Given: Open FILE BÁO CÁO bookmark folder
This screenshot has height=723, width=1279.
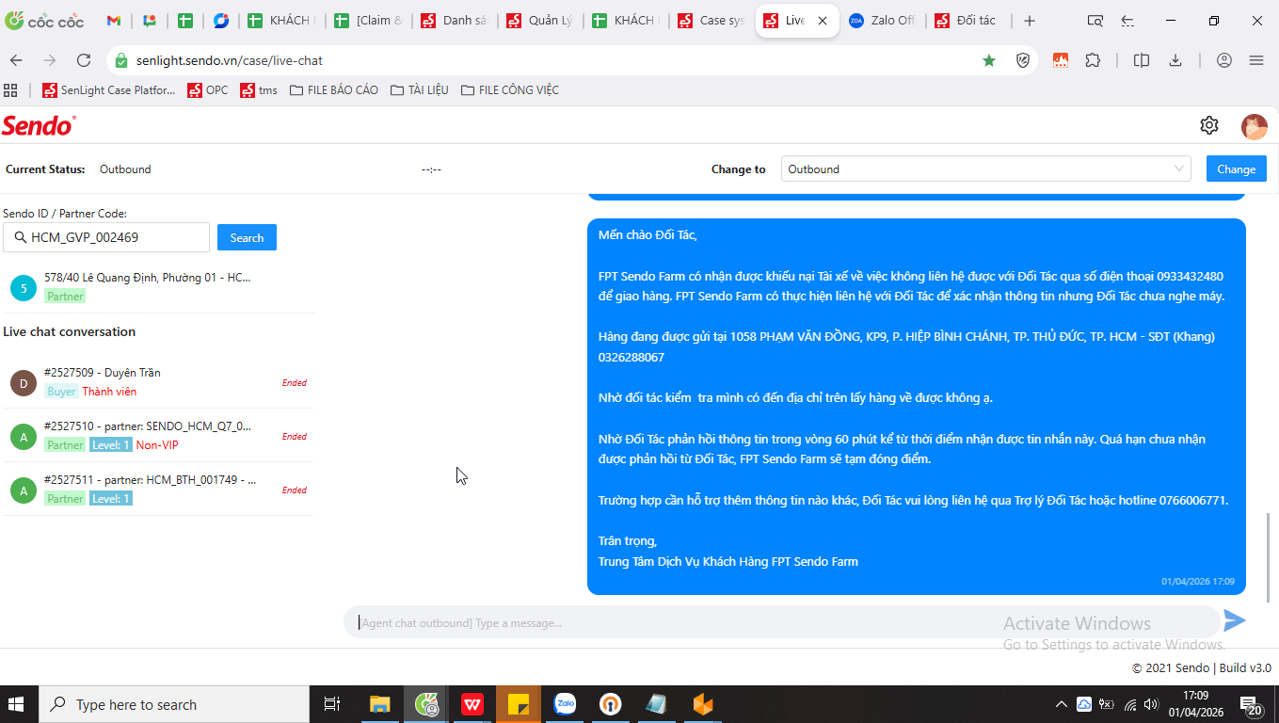Looking at the screenshot, I should 334,90.
